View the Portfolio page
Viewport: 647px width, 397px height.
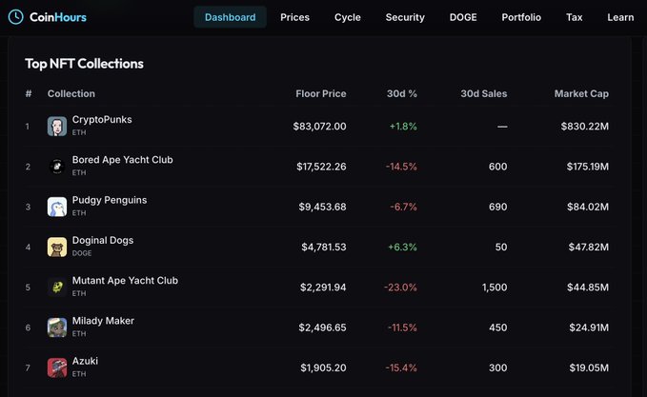click(x=521, y=17)
